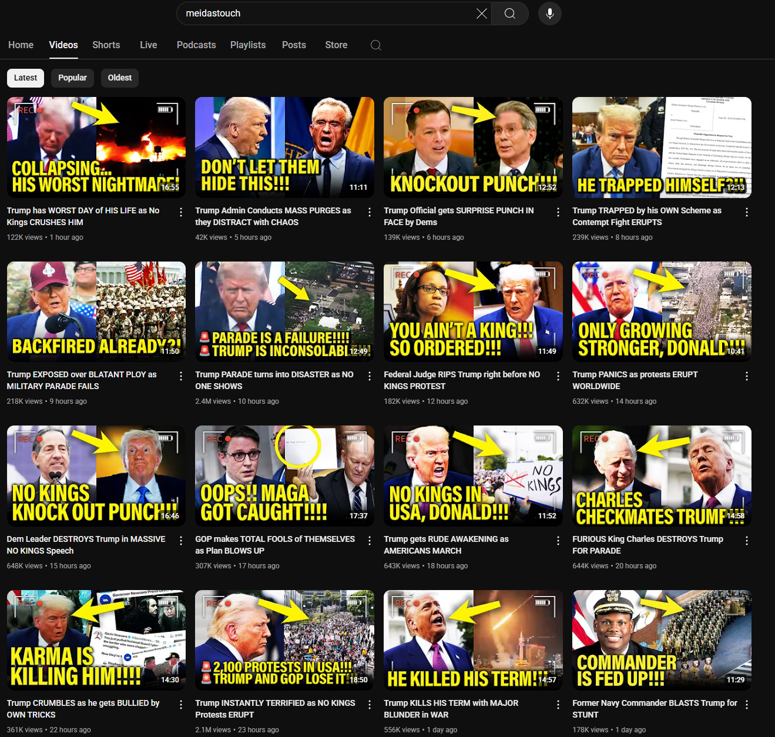Image resolution: width=775 pixels, height=737 pixels.
Task: Open three-dot menu for 'Trump TRAPPED by his OWN Scheme' video
Action: click(747, 212)
